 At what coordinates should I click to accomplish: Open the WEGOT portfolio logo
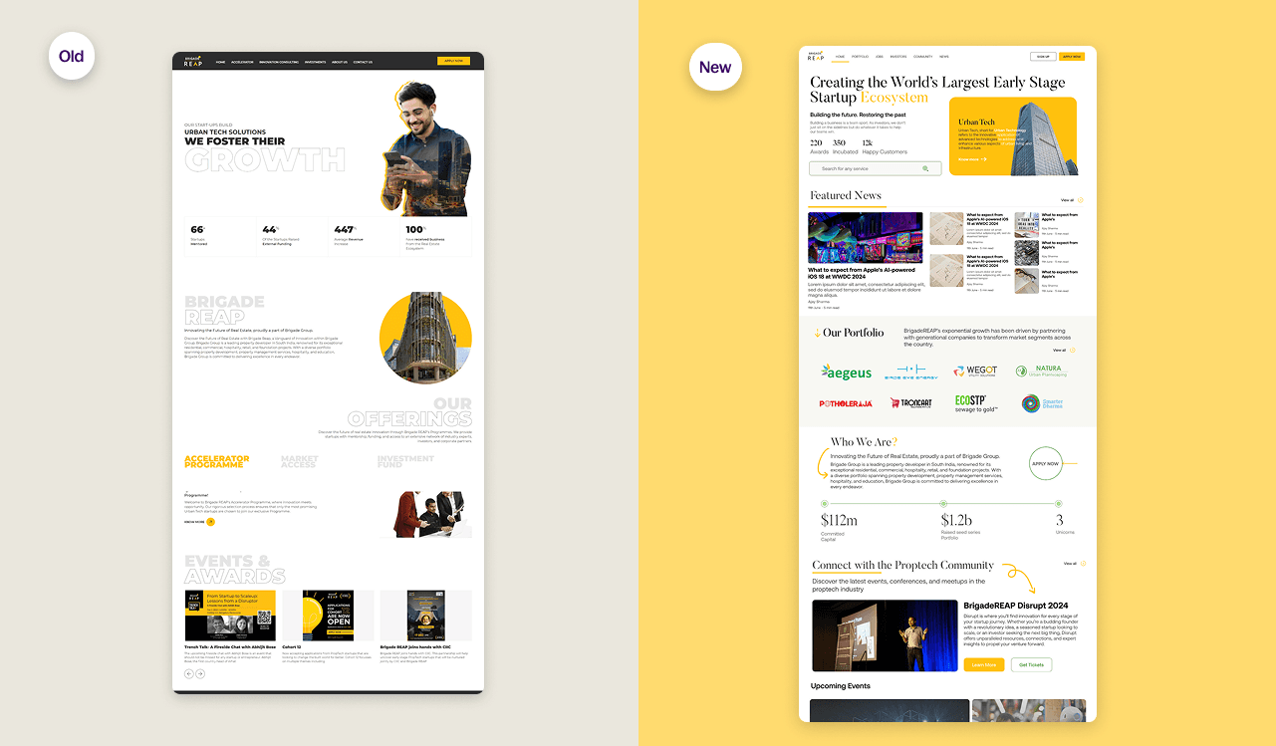tap(974, 372)
